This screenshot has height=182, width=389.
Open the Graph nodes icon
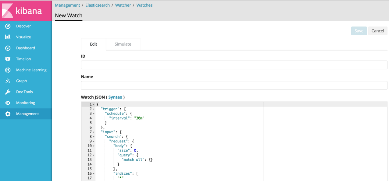pos(8,81)
